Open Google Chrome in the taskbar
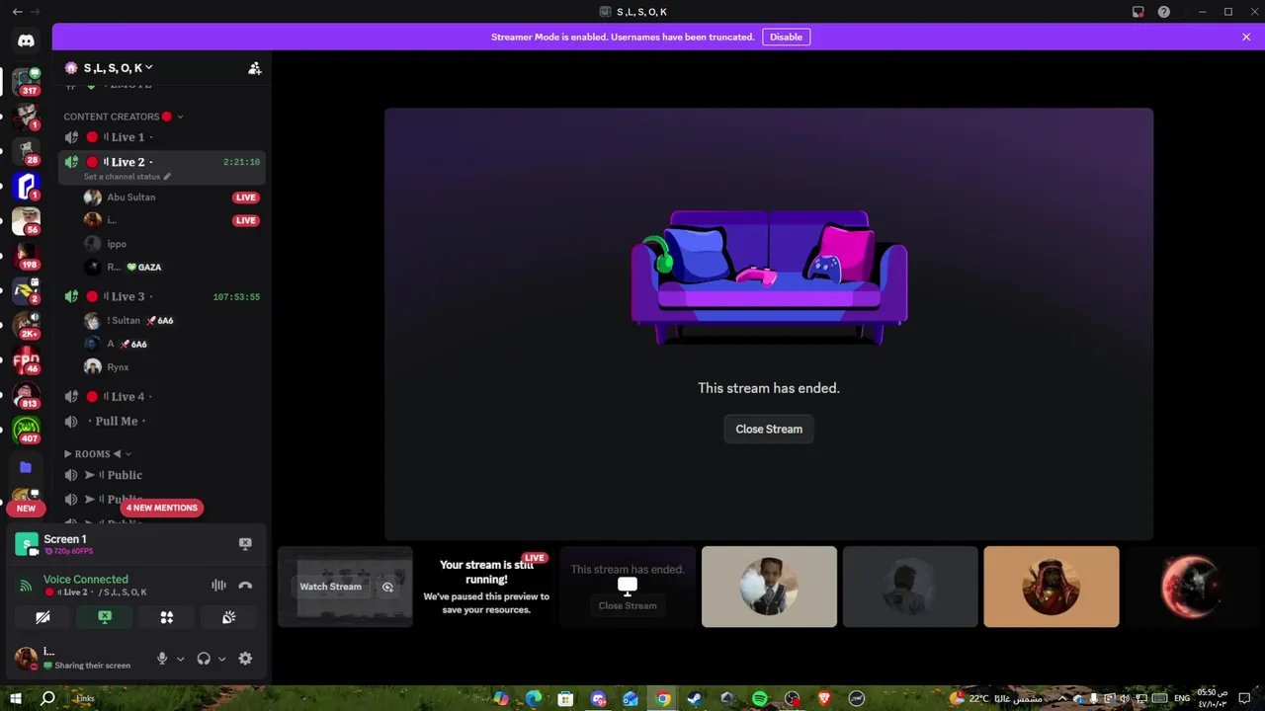 663,698
